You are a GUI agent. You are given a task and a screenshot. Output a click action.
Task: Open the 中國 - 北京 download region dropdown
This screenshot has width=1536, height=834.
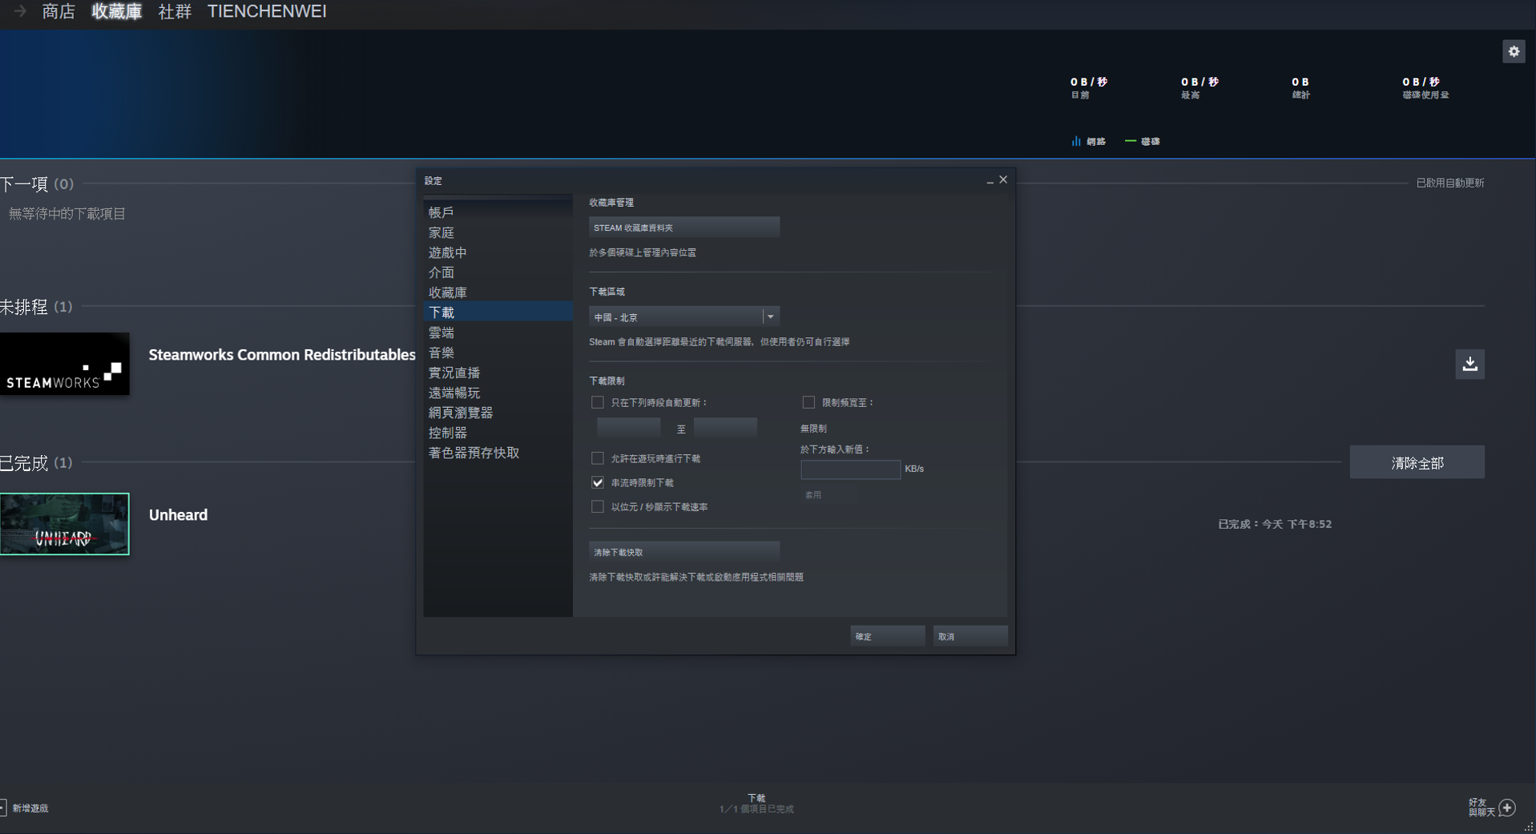click(x=684, y=316)
